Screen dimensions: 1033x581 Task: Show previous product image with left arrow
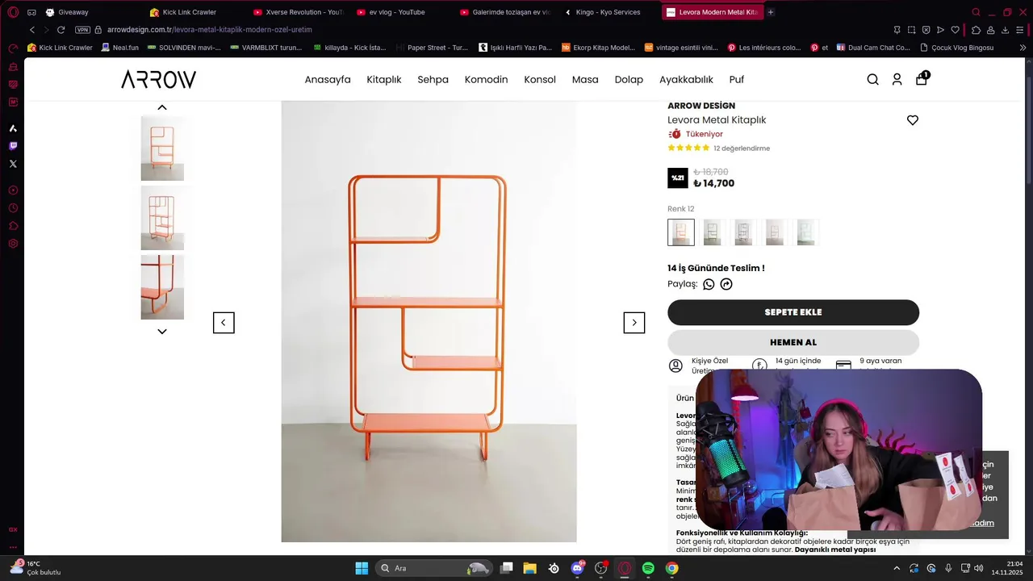point(224,323)
